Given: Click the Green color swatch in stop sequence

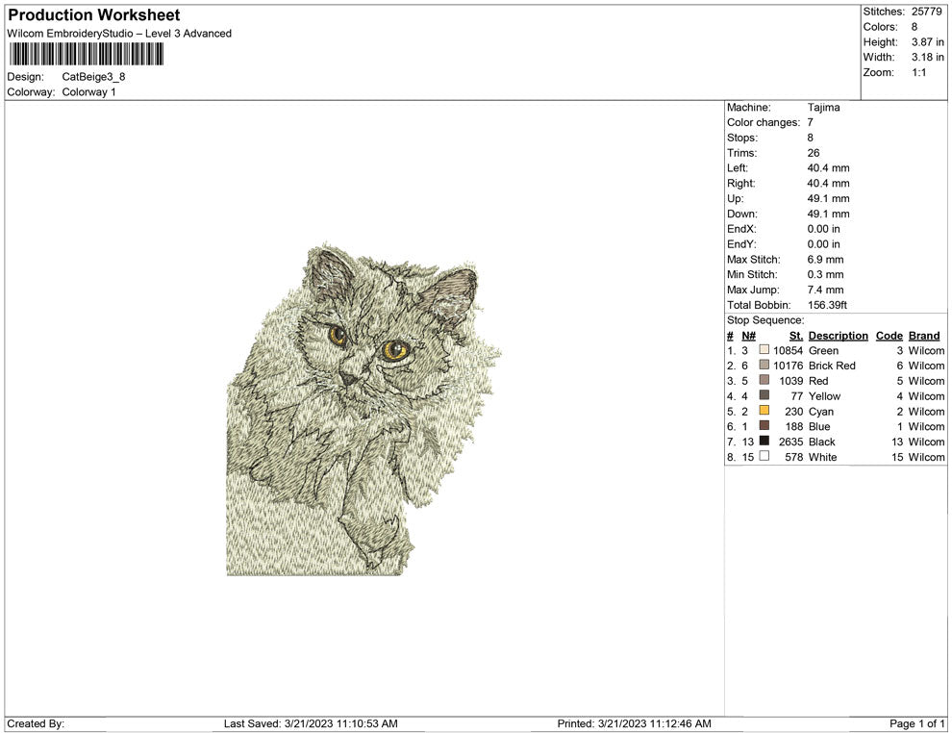Looking at the screenshot, I should [x=764, y=351].
